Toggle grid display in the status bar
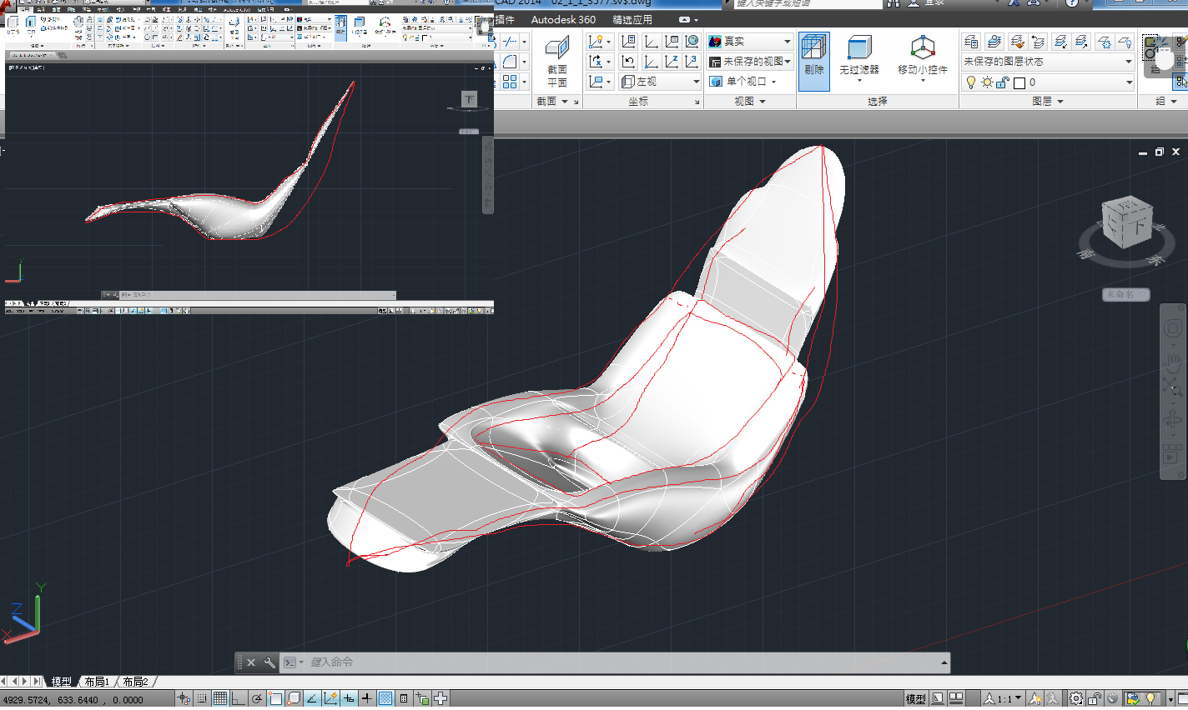The height and width of the screenshot is (710, 1188). click(x=220, y=698)
